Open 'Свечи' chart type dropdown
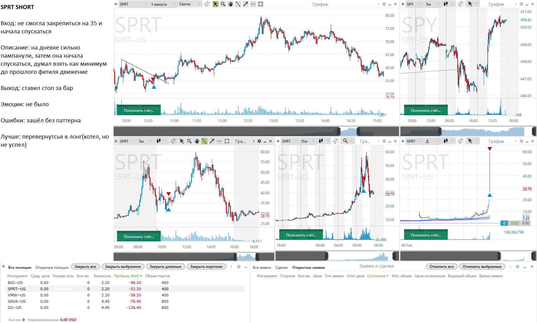Viewport: 537px width, 323px height. (190, 4)
